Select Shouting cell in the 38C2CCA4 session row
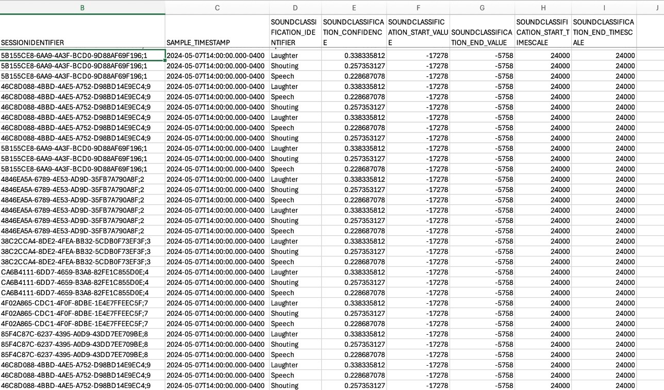 (x=295, y=251)
